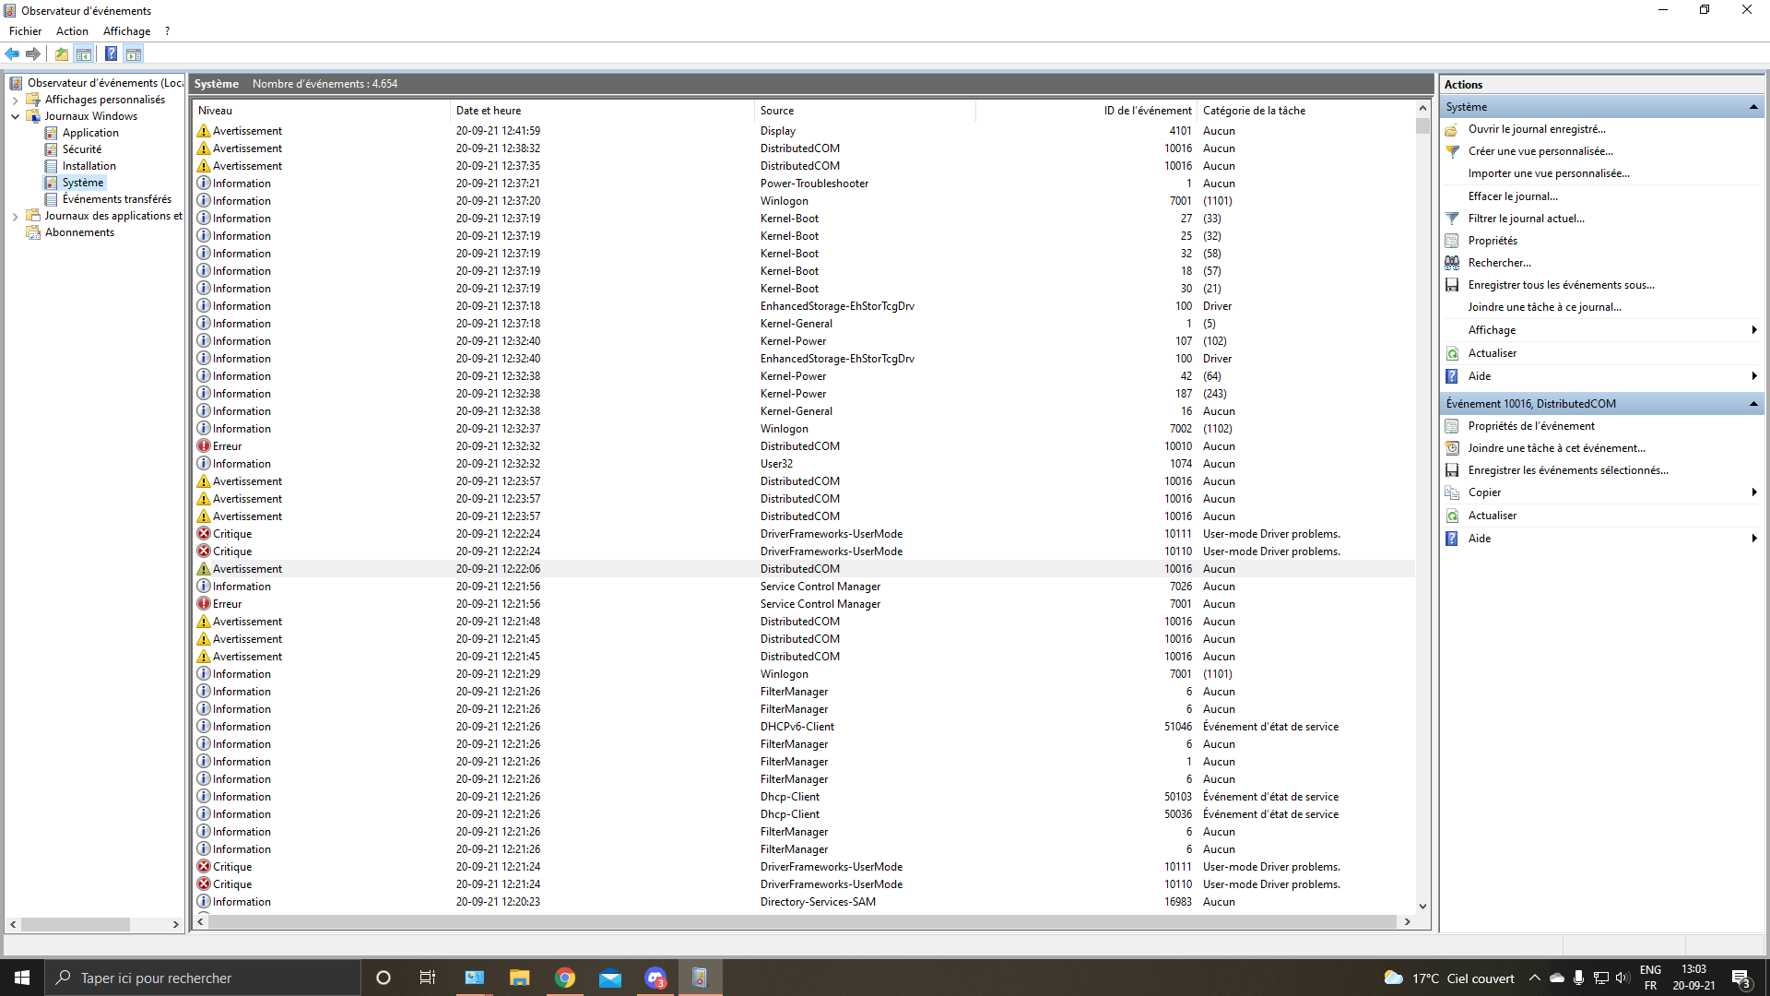Expand the Copier submenu arrow
The width and height of the screenshot is (1770, 996).
point(1752,492)
